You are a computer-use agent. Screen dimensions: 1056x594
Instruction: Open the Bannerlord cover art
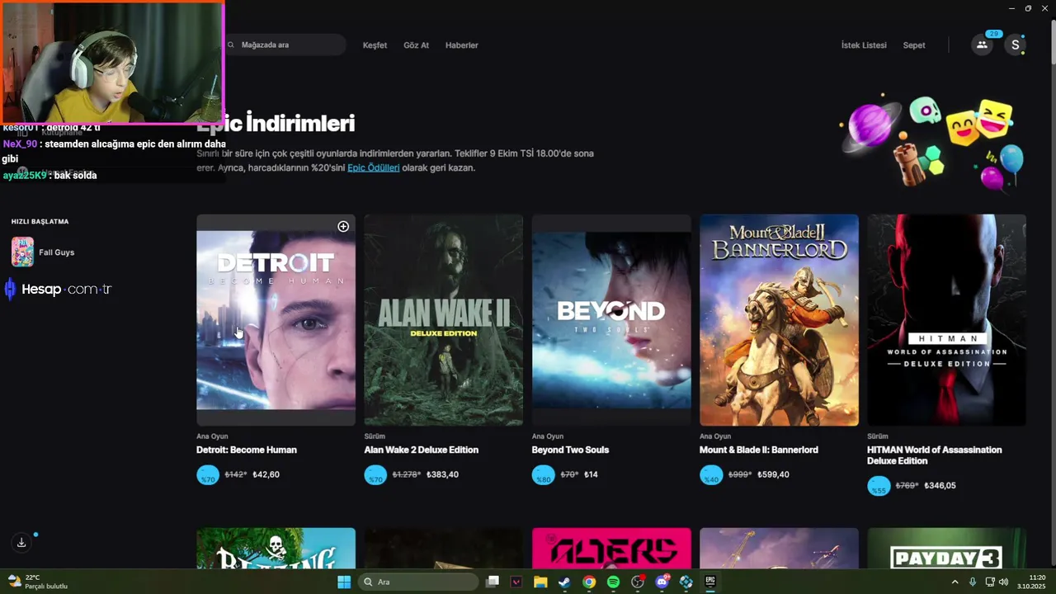(779, 320)
